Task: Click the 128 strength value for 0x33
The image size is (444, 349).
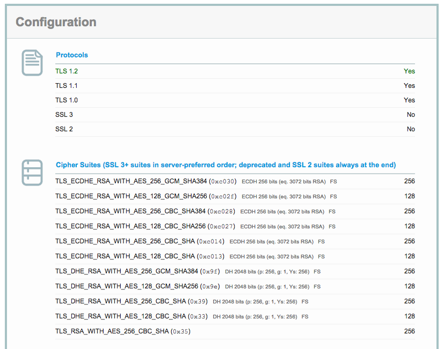Action: point(410,316)
